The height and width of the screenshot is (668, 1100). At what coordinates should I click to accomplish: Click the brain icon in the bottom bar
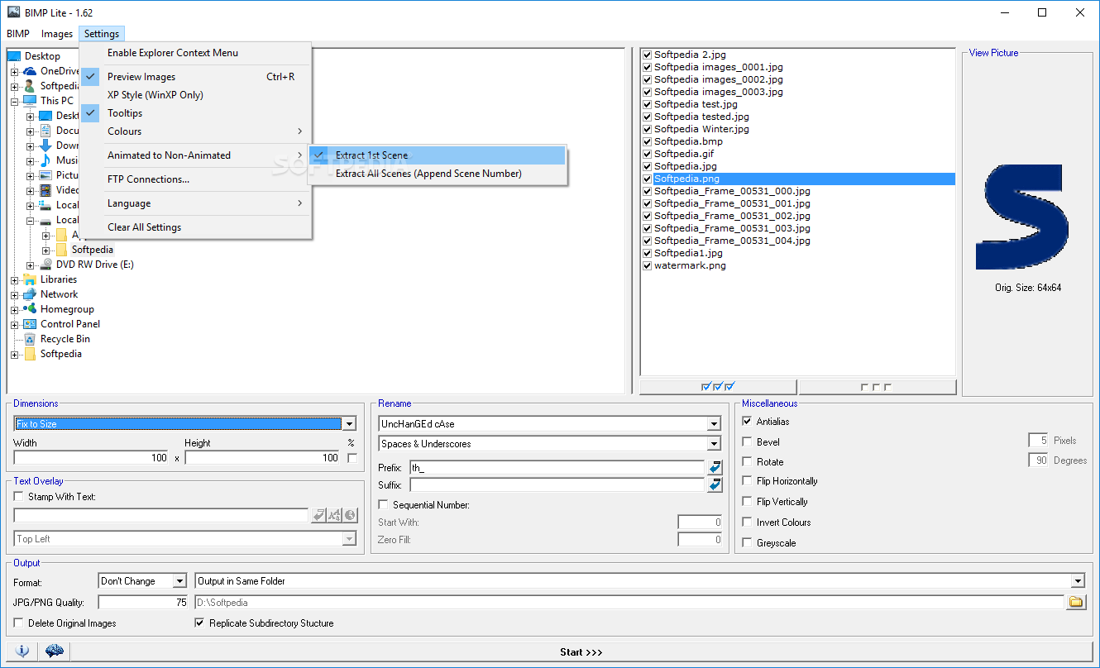tap(55, 651)
